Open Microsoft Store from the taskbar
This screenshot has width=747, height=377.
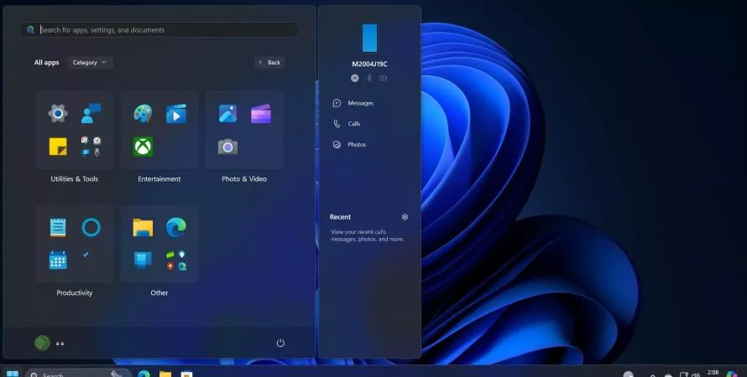186,374
